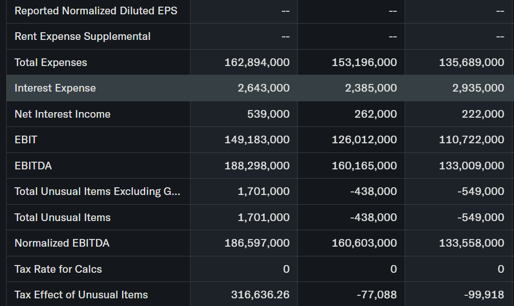This screenshot has height=306, width=514.
Task: Select the Rent Expense Supplemental label
Action: (x=82, y=36)
